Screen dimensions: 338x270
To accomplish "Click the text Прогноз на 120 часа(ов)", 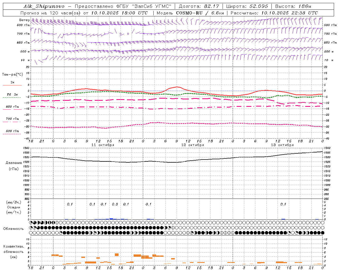I will pyautogui.click(x=51, y=13).
